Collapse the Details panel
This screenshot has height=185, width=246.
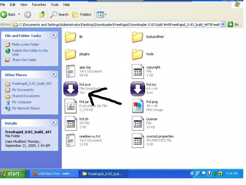54,123
